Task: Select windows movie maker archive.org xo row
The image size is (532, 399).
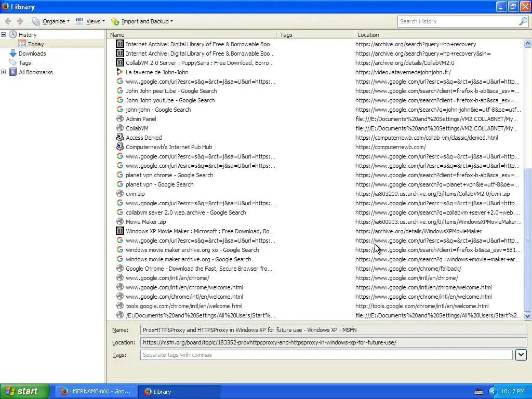Action: (315, 250)
